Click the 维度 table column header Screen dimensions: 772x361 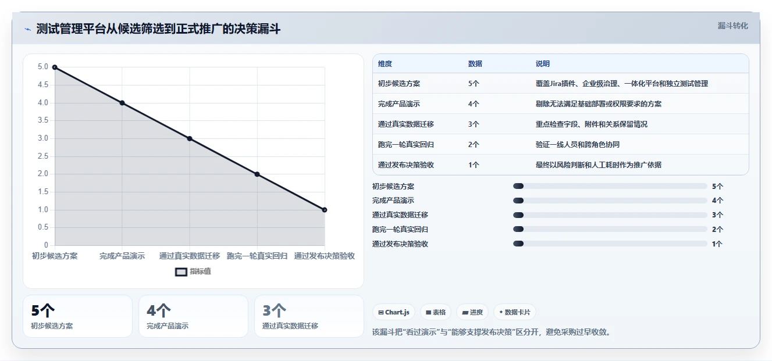(385, 64)
